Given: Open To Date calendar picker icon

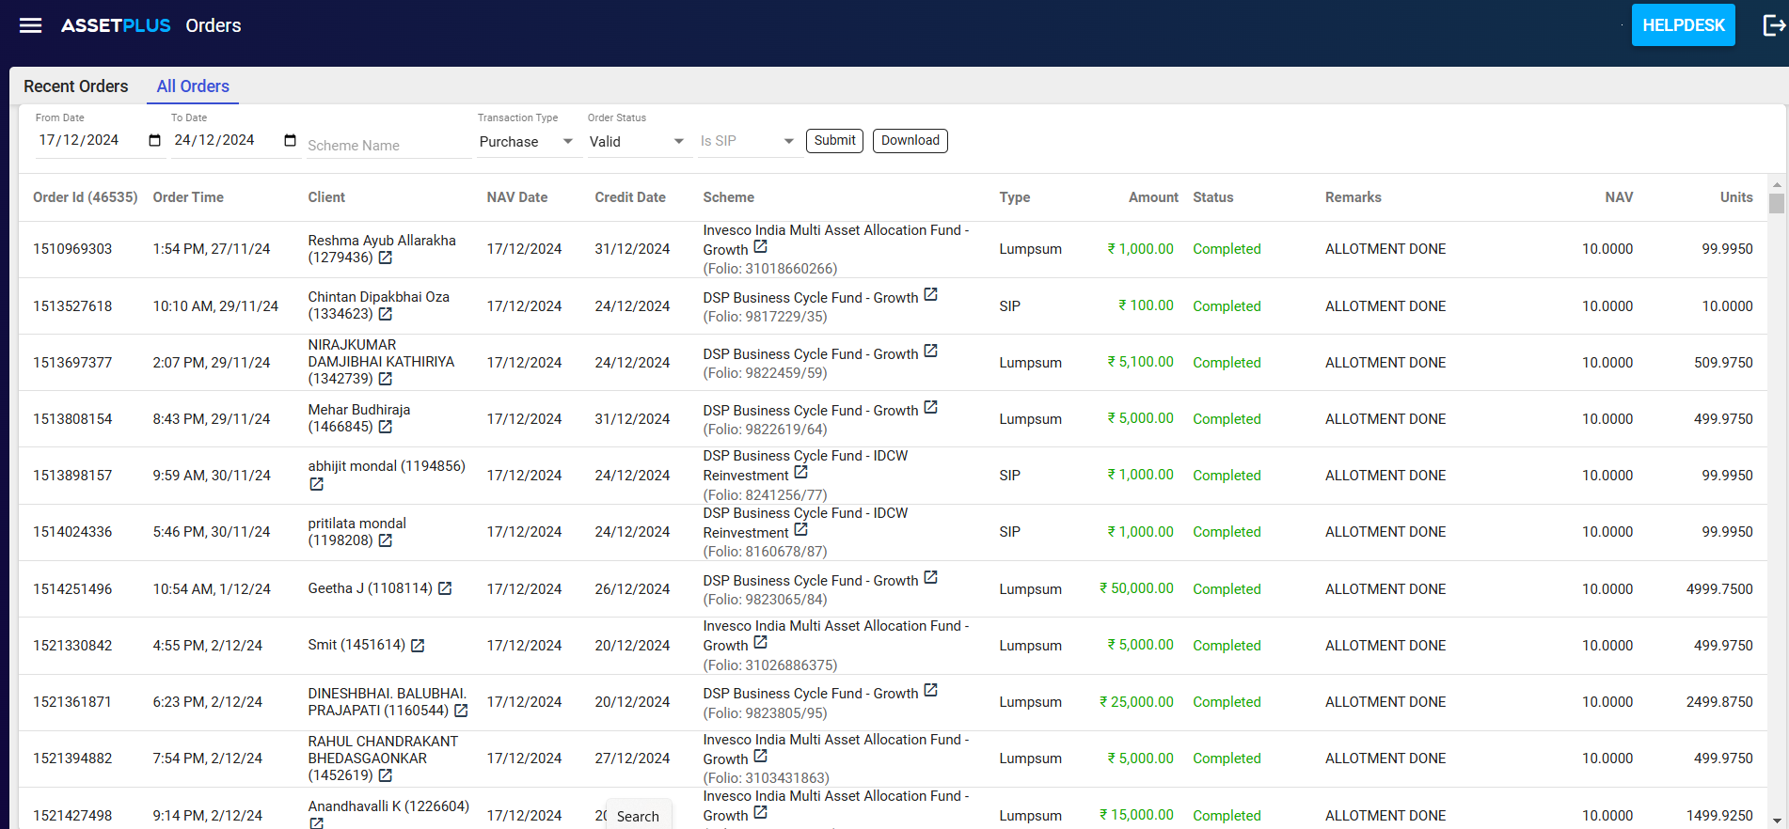Looking at the screenshot, I should coord(290,140).
